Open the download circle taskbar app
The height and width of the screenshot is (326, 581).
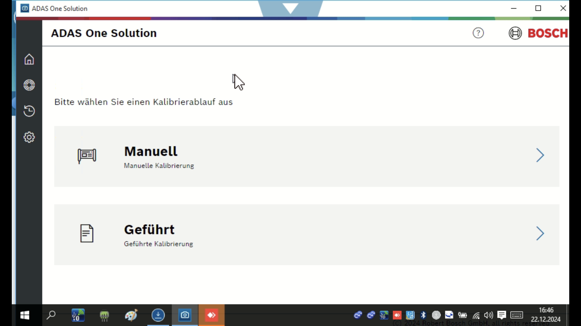pos(158,315)
